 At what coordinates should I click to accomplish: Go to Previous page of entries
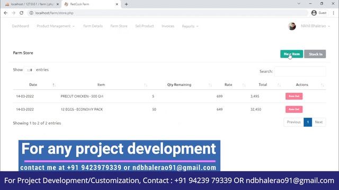(293, 122)
